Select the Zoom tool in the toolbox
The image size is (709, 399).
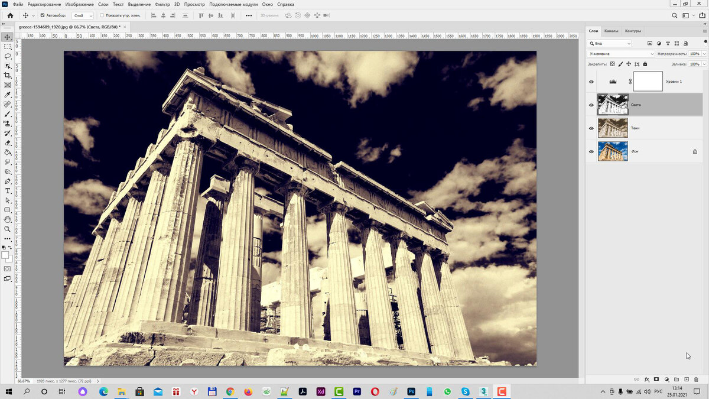coord(8,229)
